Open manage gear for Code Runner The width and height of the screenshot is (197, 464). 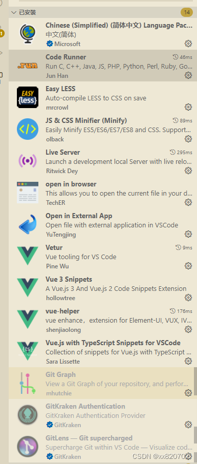click(188, 75)
